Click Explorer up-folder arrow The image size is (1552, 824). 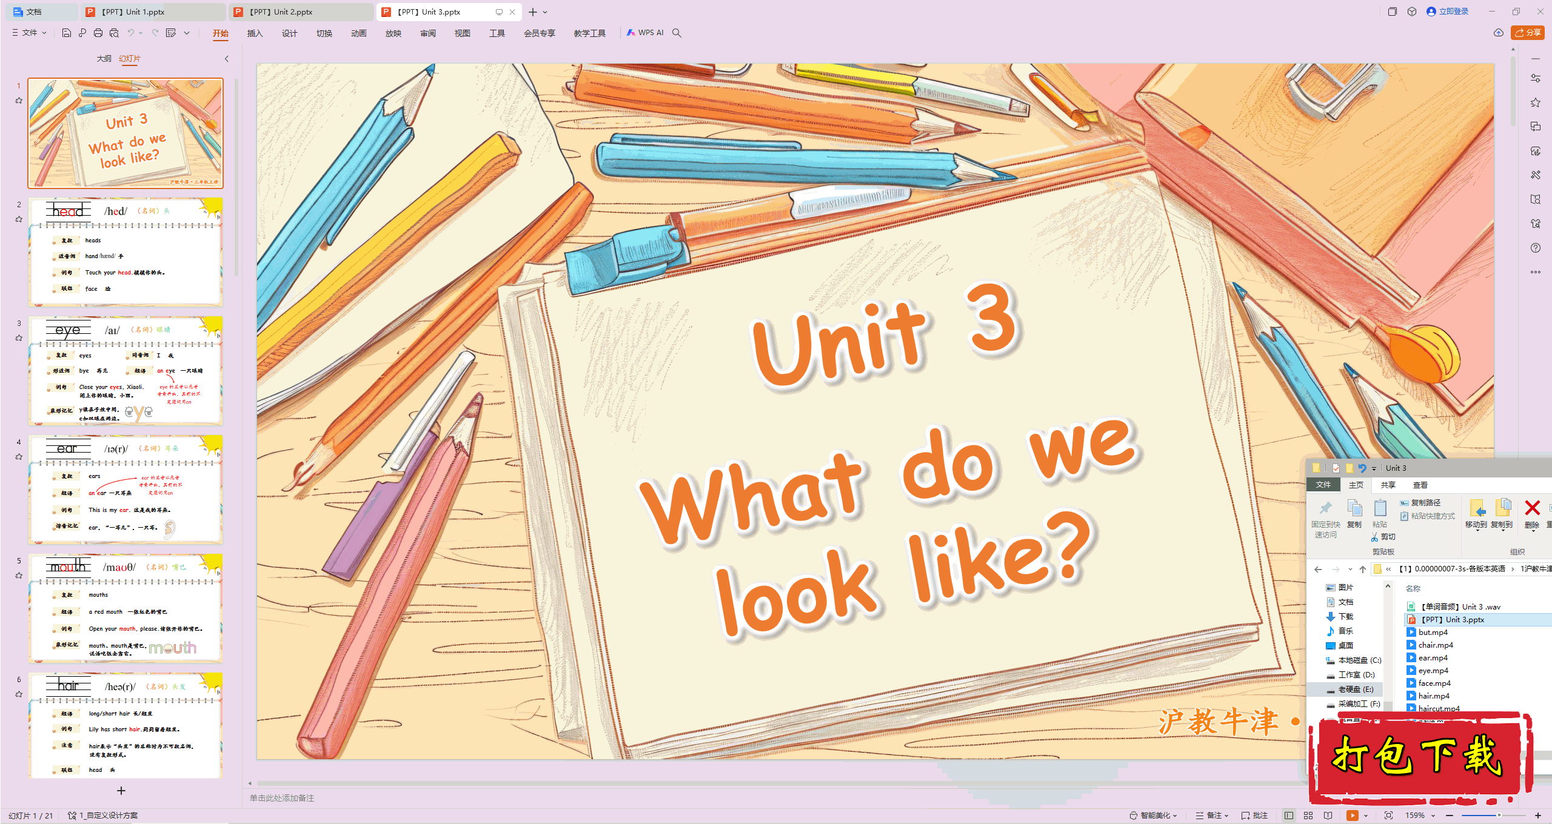[1363, 569]
